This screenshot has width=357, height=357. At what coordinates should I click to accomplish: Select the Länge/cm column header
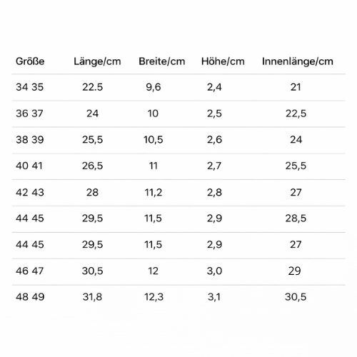[x=97, y=61]
